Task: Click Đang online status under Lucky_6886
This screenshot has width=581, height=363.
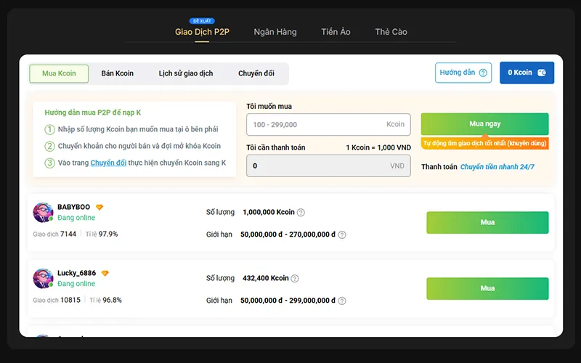Action: [76, 284]
